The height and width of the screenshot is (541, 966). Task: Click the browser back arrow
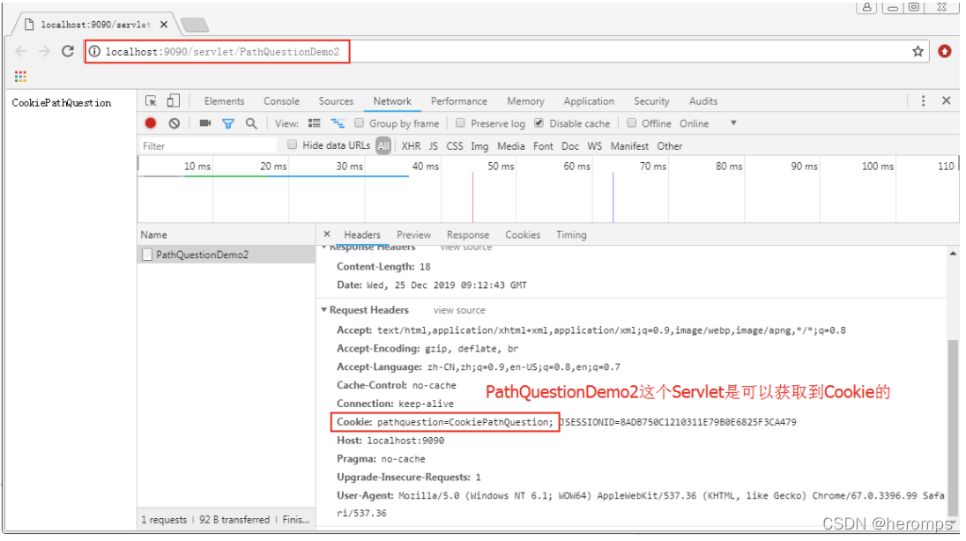coord(21,51)
